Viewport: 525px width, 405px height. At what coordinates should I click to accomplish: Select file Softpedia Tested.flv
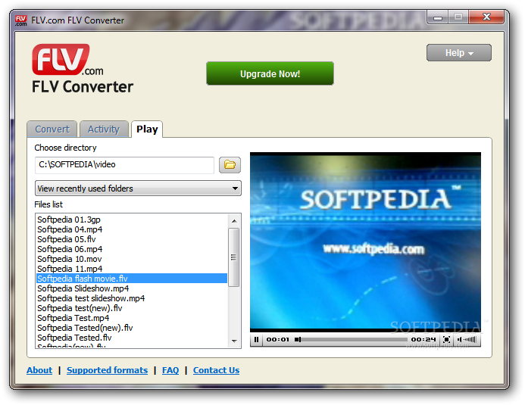coord(132,338)
